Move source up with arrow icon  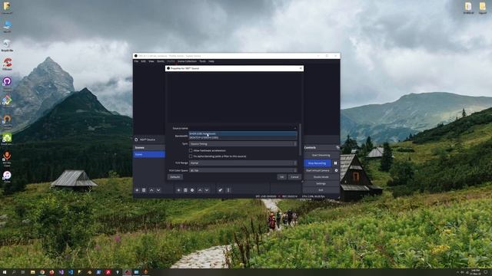click(x=200, y=190)
